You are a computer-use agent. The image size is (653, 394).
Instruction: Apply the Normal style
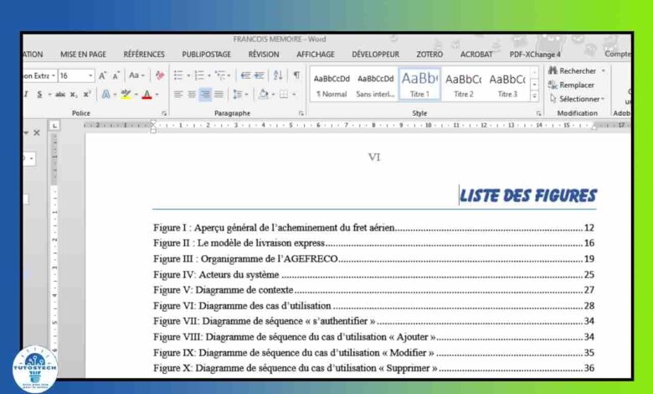332,85
